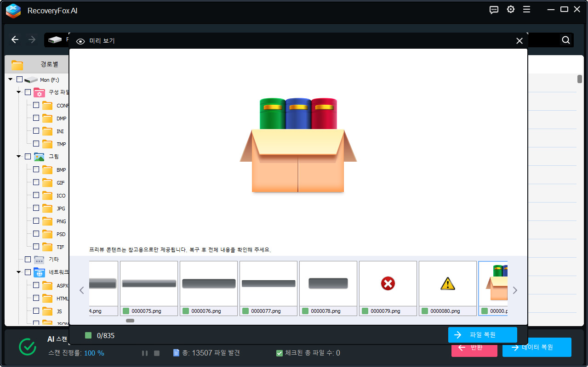Close the preview dialog

click(x=519, y=41)
